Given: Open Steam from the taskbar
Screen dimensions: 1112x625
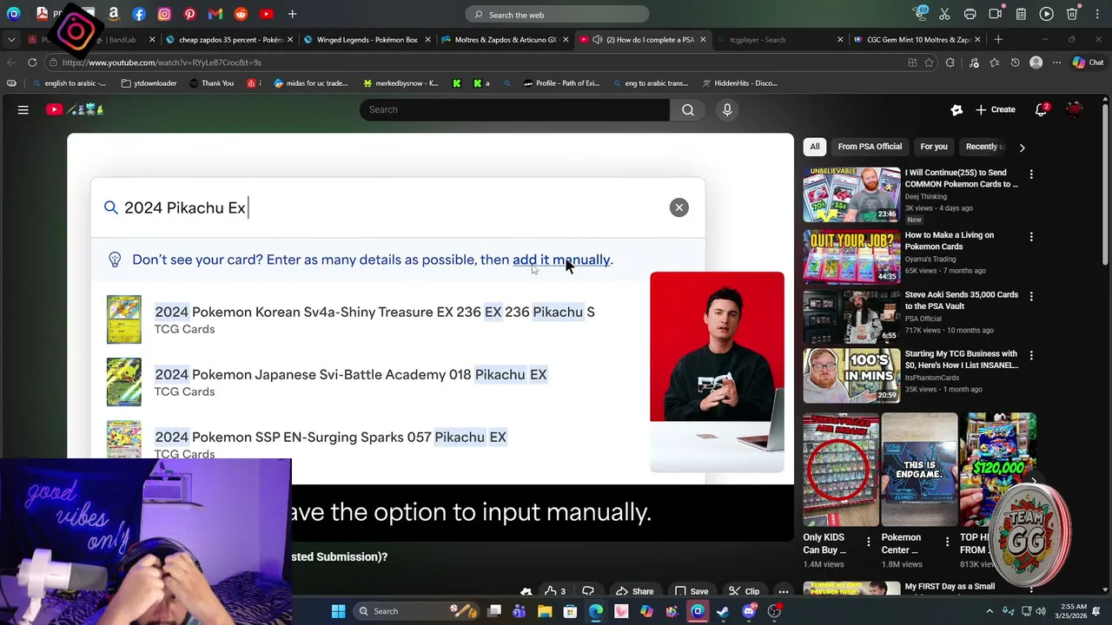Looking at the screenshot, I should click(723, 611).
